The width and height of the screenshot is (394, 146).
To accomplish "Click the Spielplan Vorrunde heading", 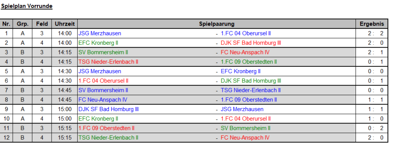I will tap(27, 6).
